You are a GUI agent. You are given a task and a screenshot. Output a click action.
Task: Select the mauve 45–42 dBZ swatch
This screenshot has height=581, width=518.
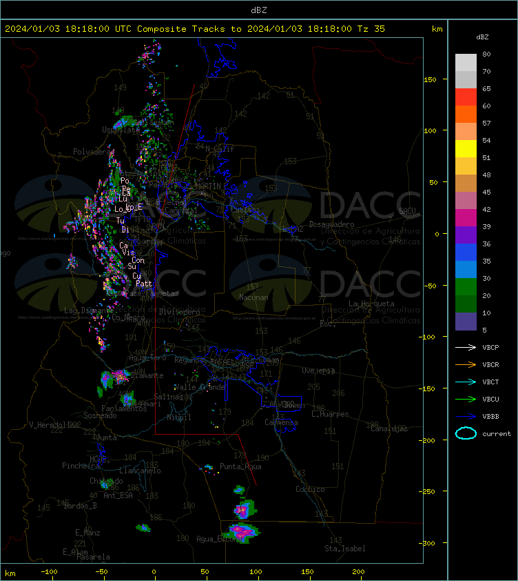(466, 201)
